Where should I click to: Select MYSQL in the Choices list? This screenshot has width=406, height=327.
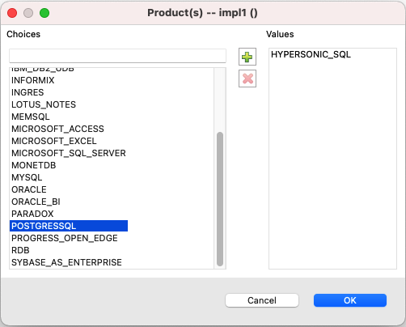point(27,177)
